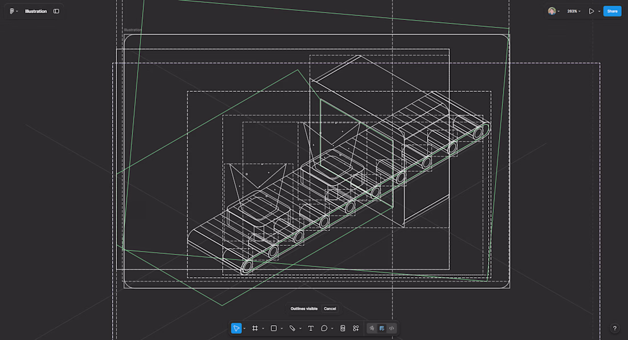Expand the Frame tool options chevron
Viewport: 628px width, 340px height.
pos(263,329)
